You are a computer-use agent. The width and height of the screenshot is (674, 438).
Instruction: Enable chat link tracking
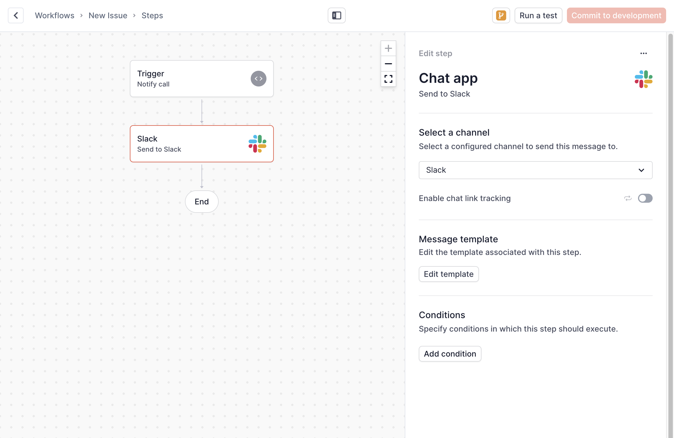click(645, 198)
